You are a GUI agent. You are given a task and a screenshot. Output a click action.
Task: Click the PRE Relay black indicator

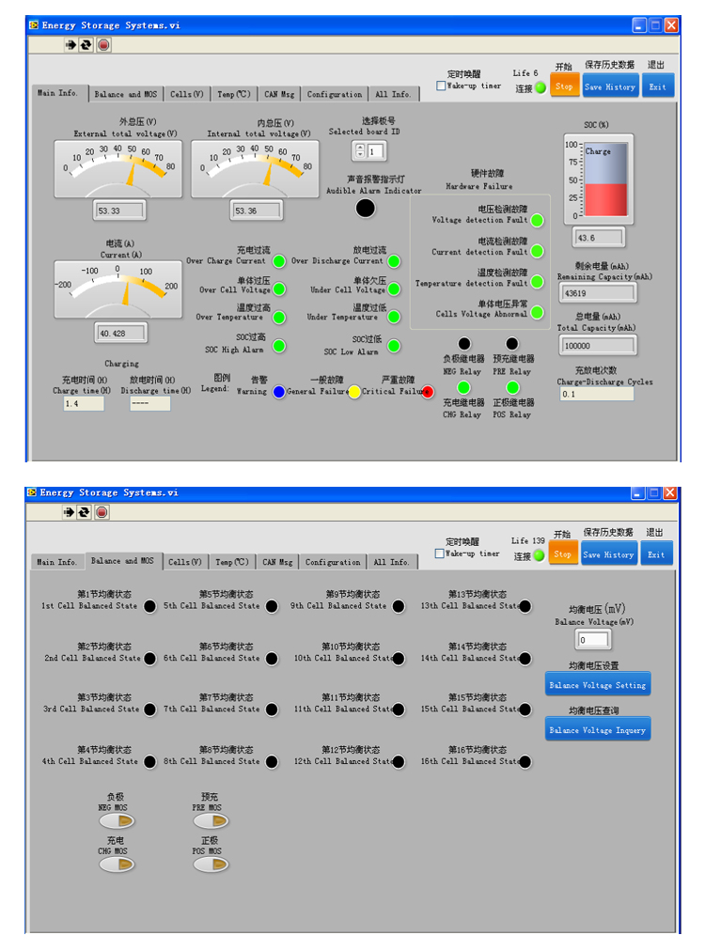pyautogui.click(x=512, y=344)
